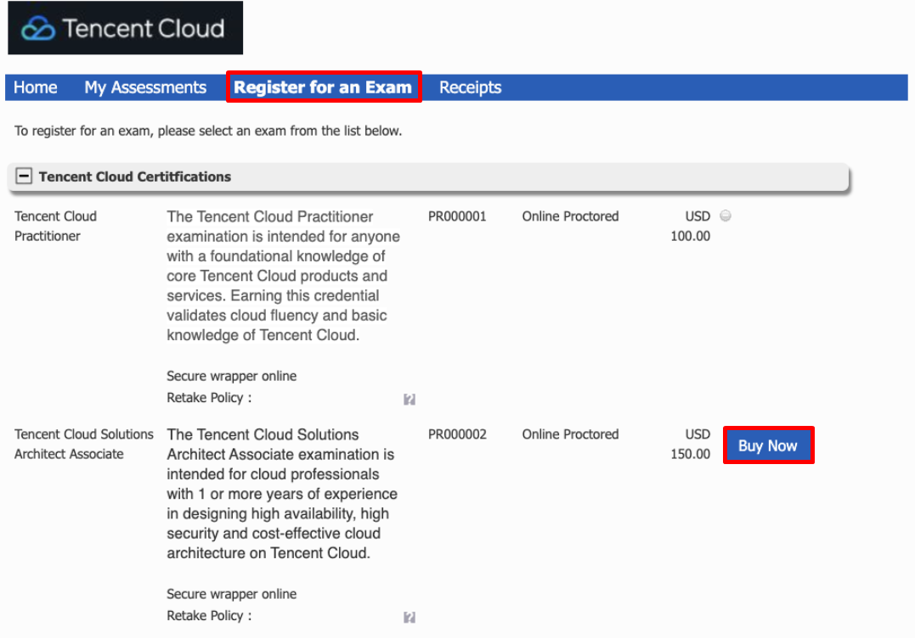Click the Practitioner examination description text

point(283,276)
